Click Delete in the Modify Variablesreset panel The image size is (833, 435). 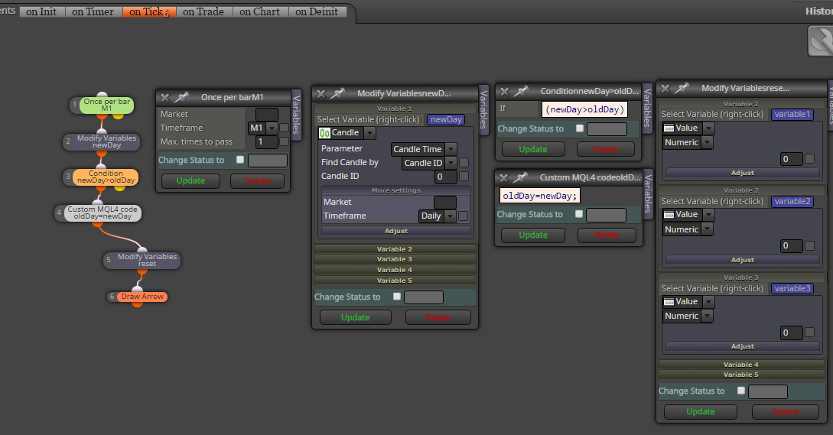click(785, 411)
